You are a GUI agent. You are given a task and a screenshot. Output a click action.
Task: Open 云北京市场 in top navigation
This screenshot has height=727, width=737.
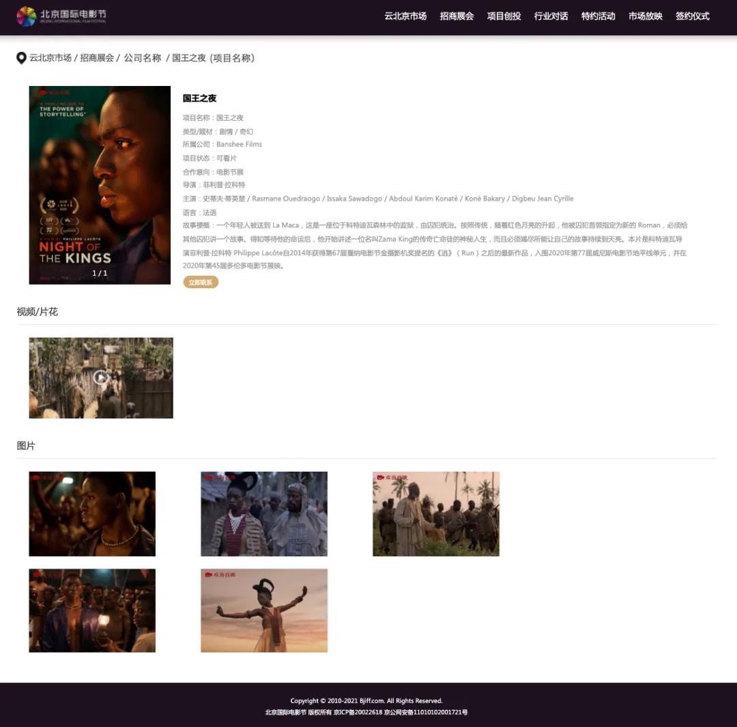click(405, 16)
